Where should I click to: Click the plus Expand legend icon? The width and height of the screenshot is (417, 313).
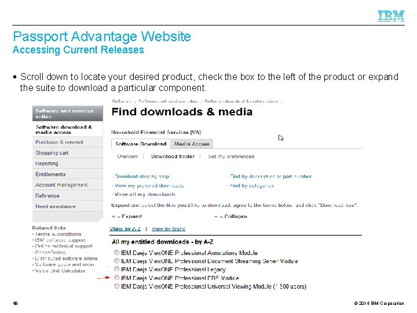(114, 216)
